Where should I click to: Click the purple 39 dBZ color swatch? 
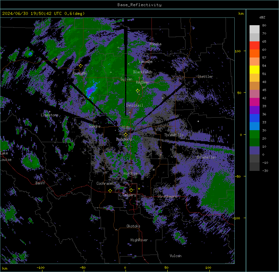(x=254, y=110)
